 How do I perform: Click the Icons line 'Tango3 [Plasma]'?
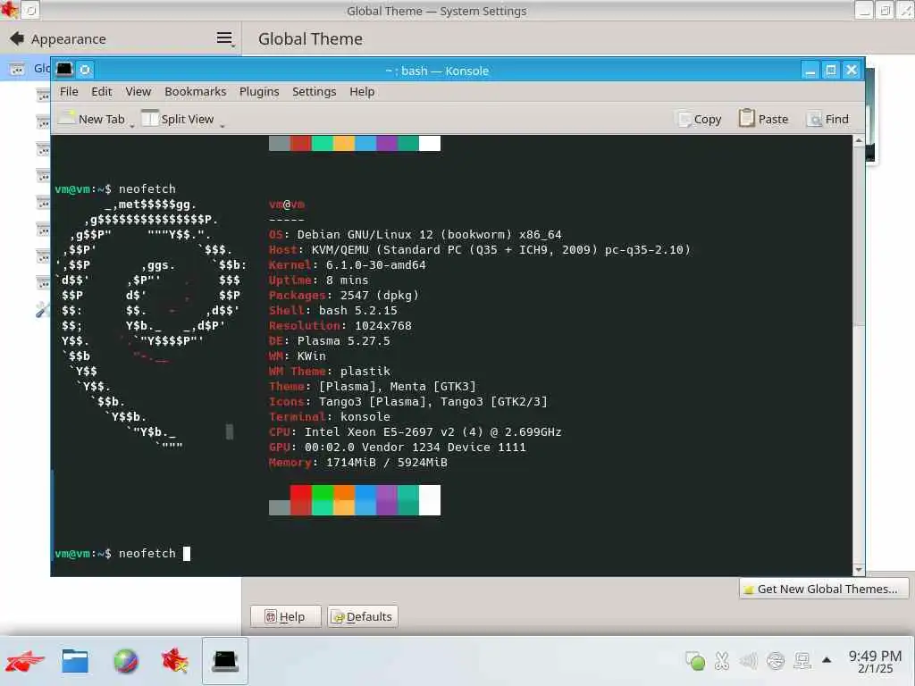click(407, 401)
